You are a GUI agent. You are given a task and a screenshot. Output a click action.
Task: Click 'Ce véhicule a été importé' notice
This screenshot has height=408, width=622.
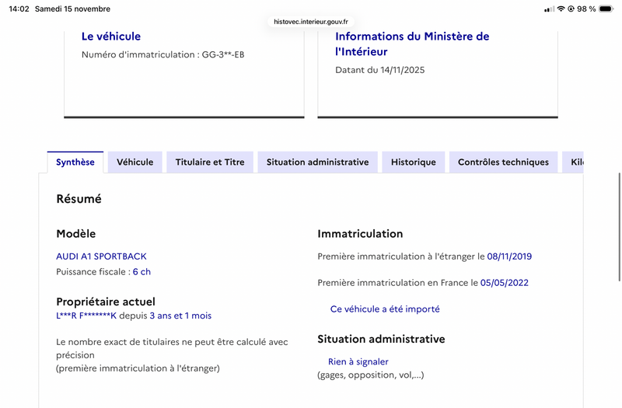[385, 309]
